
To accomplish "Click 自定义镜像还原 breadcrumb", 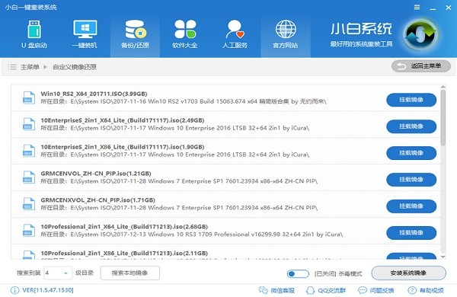I will [75, 67].
